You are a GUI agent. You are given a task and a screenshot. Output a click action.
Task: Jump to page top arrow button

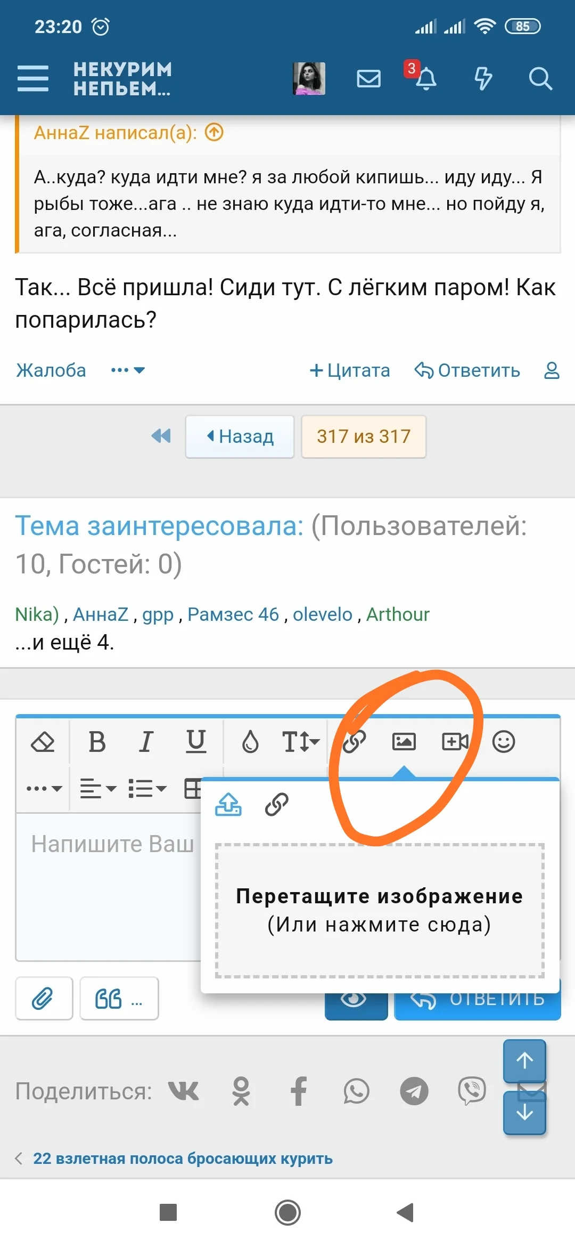(x=525, y=1060)
